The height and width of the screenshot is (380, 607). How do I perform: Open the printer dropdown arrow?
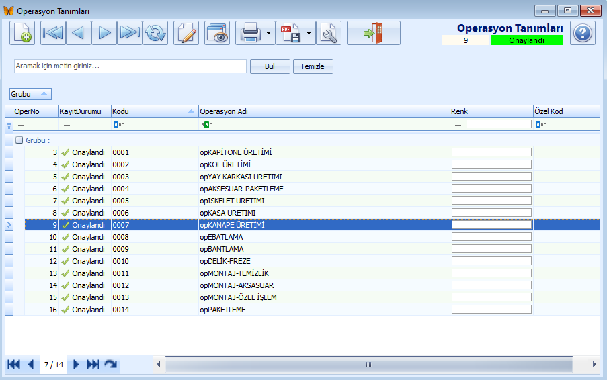click(x=269, y=33)
